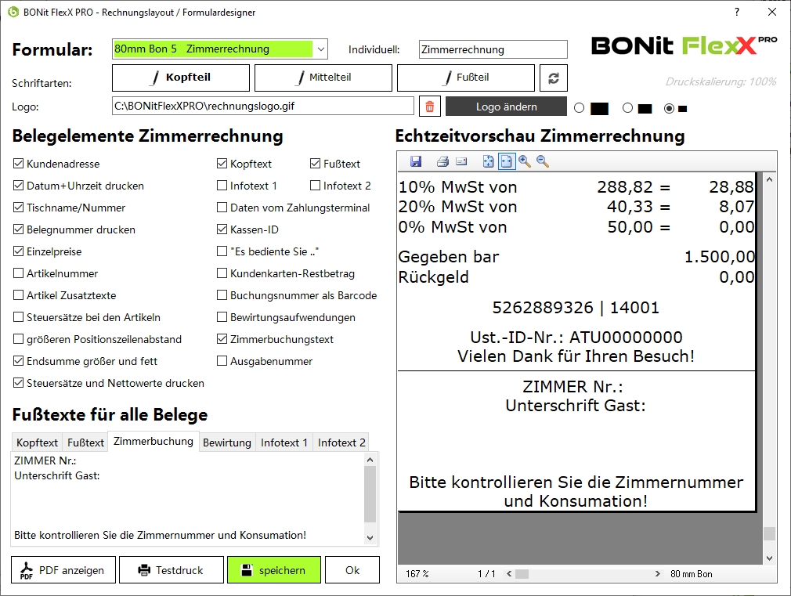Delete the logo with the trash icon
The width and height of the screenshot is (791, 596).
tap(430, 107)
